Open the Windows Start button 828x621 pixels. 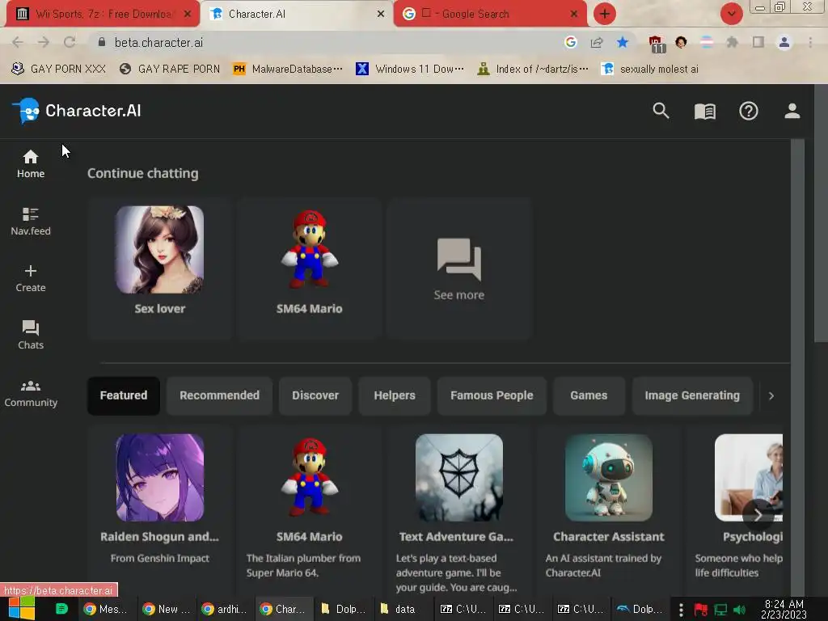(22, 609)
